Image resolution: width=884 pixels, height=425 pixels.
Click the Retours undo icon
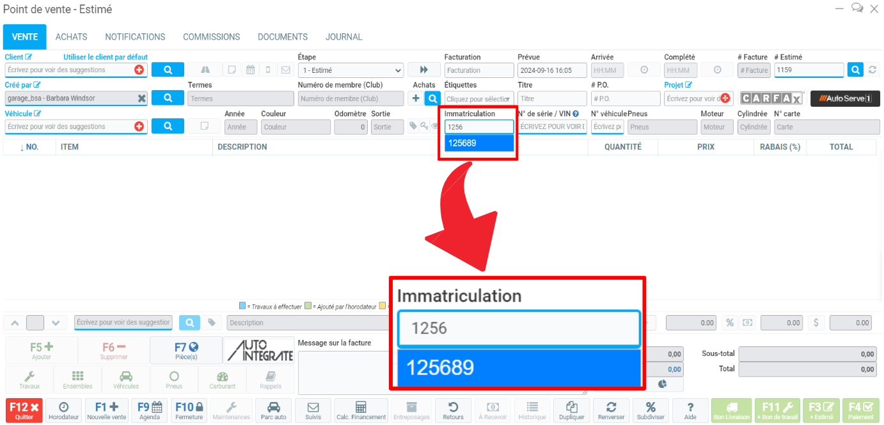454,410
